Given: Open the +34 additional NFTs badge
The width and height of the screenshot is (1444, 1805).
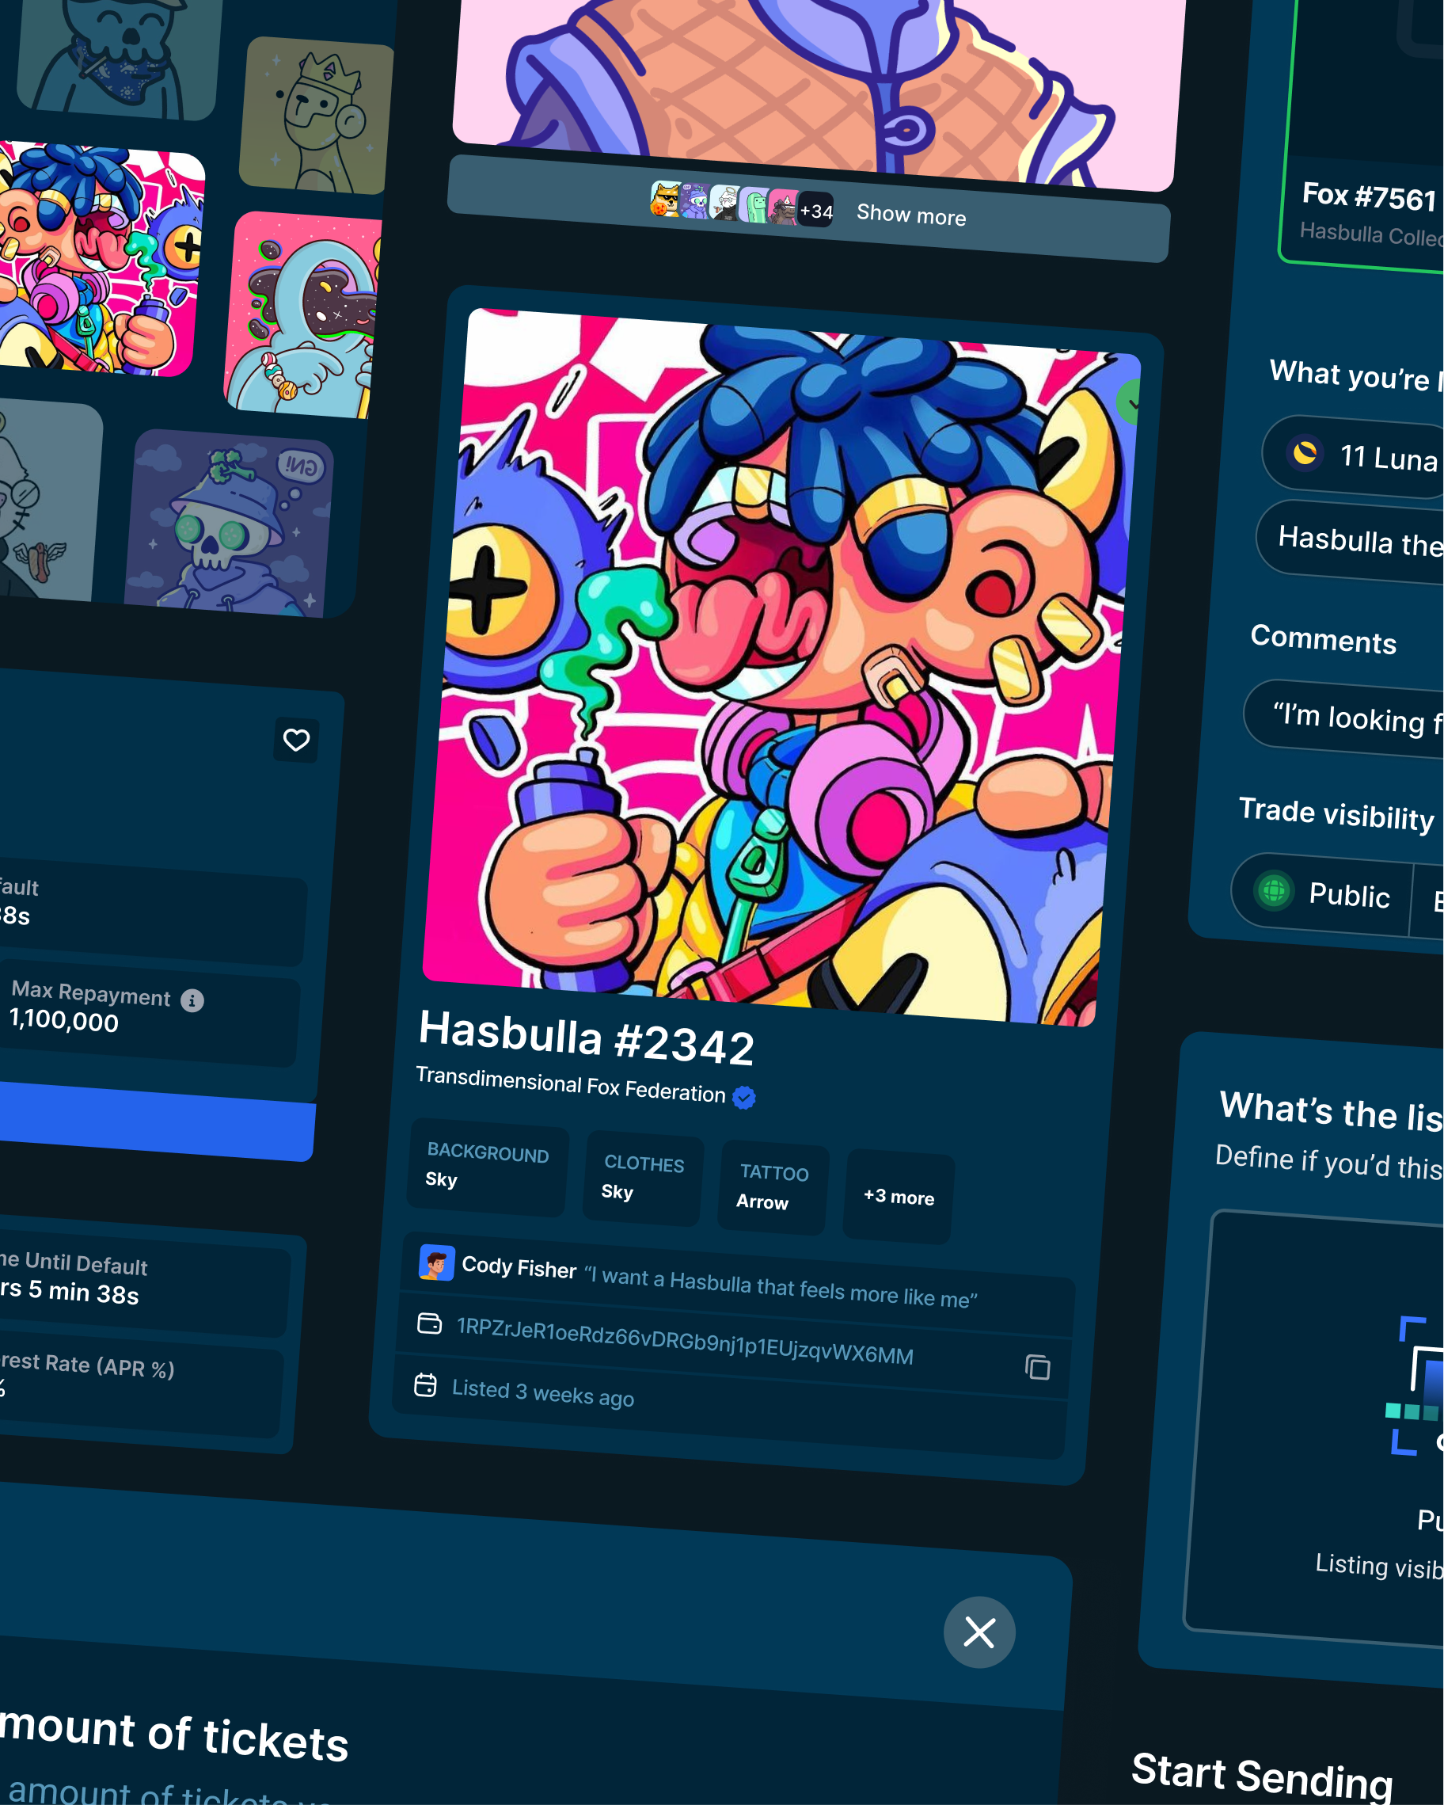Looking at the screenshot, I should point(815,211).
